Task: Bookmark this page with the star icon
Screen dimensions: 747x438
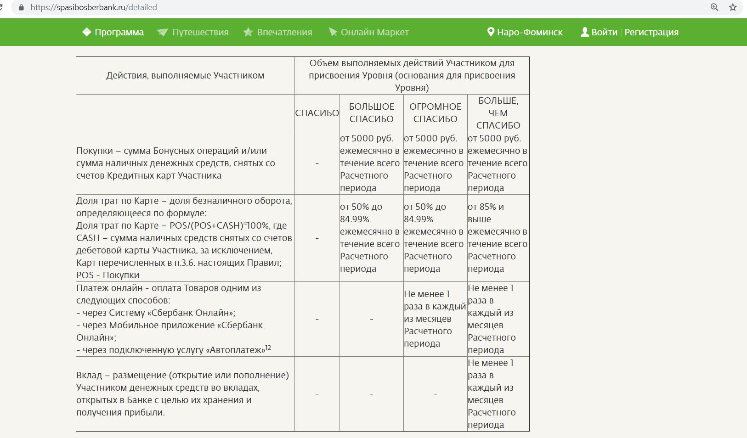Action: tap(733, 7)
